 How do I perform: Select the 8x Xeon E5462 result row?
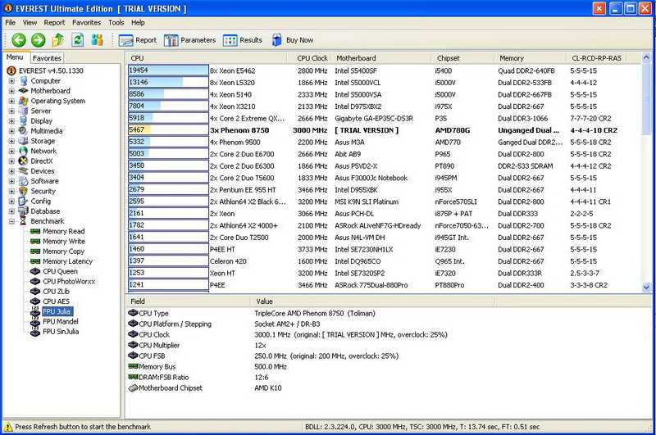(x=384, y=70)
